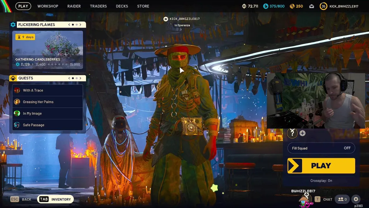Open the friends list icon showing 0
Screen dimensions: 369x208
point(342,199)
